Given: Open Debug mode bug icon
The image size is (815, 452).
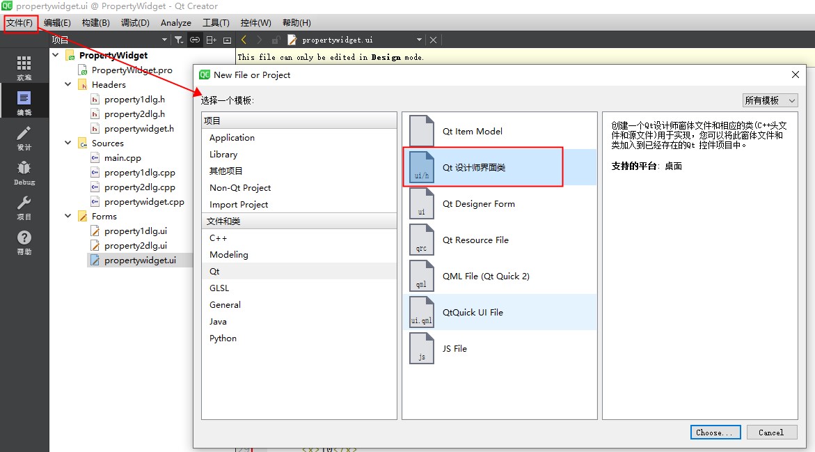Looking at the screenshot, I should 24,173.
